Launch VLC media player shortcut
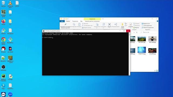 point(10,4)
